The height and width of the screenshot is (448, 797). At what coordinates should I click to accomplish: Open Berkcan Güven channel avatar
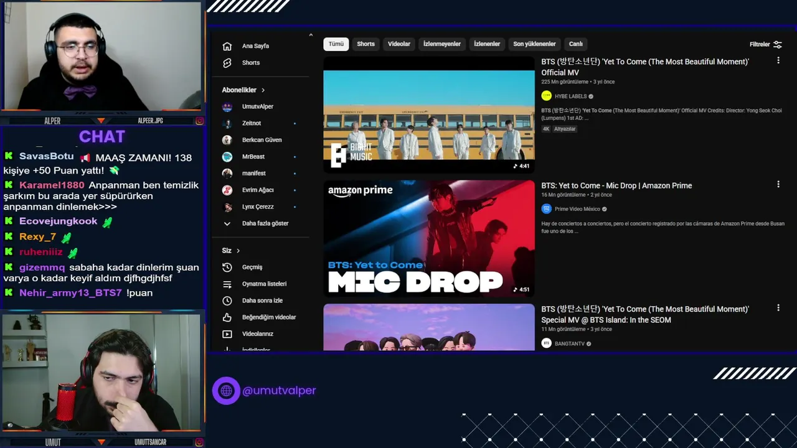point(227,140)
